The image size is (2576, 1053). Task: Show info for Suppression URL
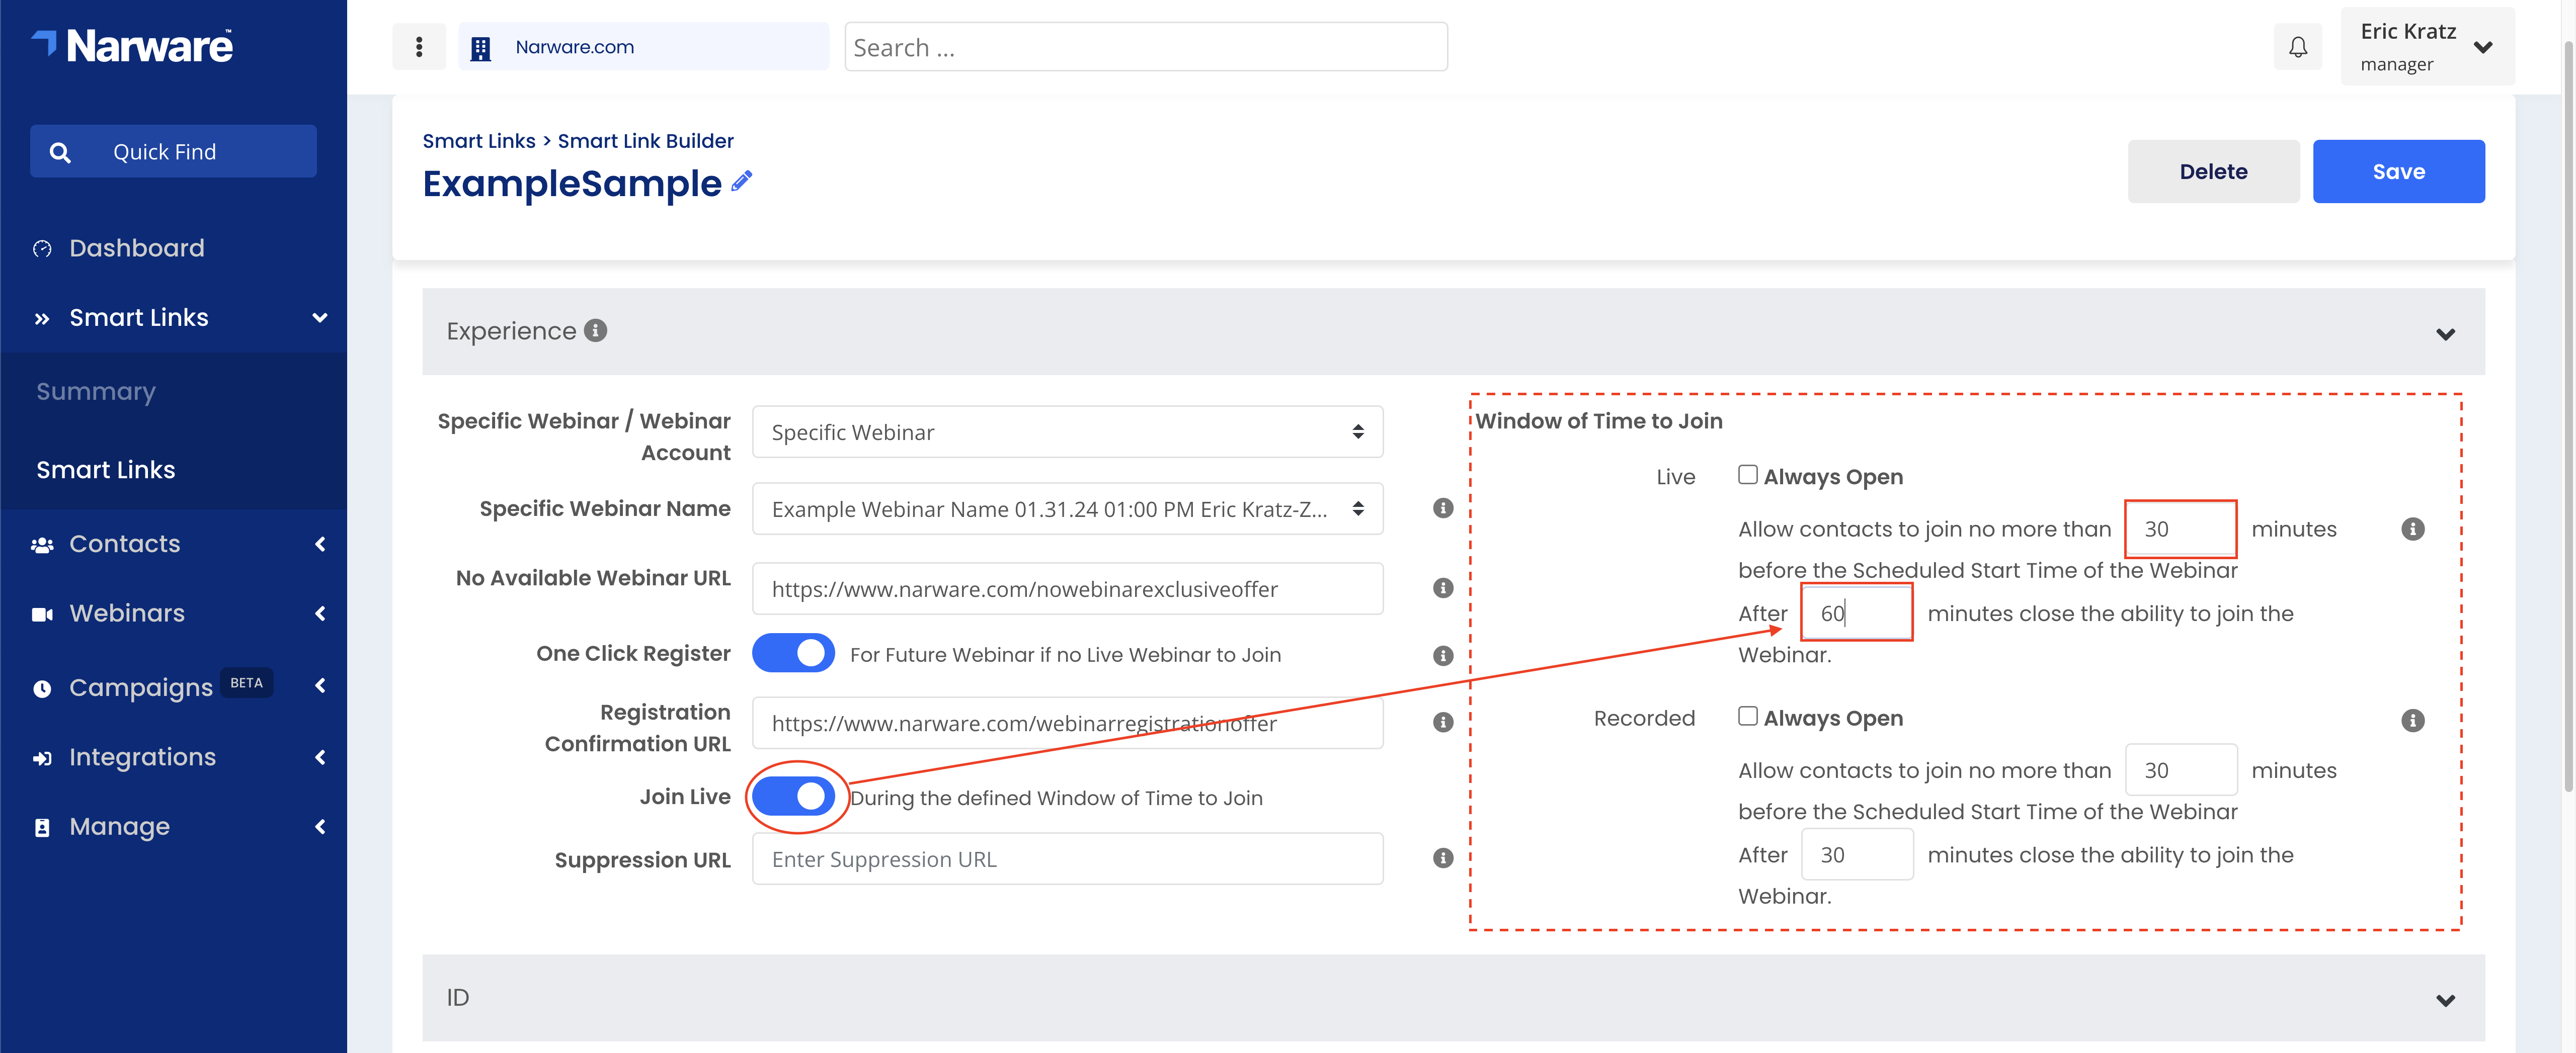tap(1443, 858)
